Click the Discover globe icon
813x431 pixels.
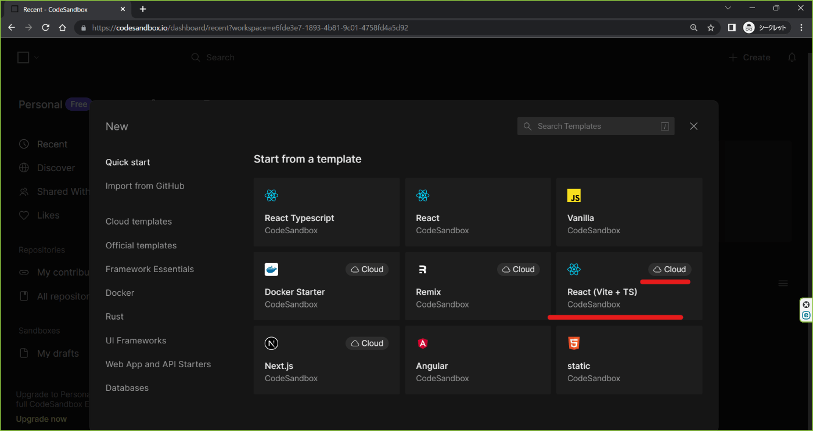point(24,168)
